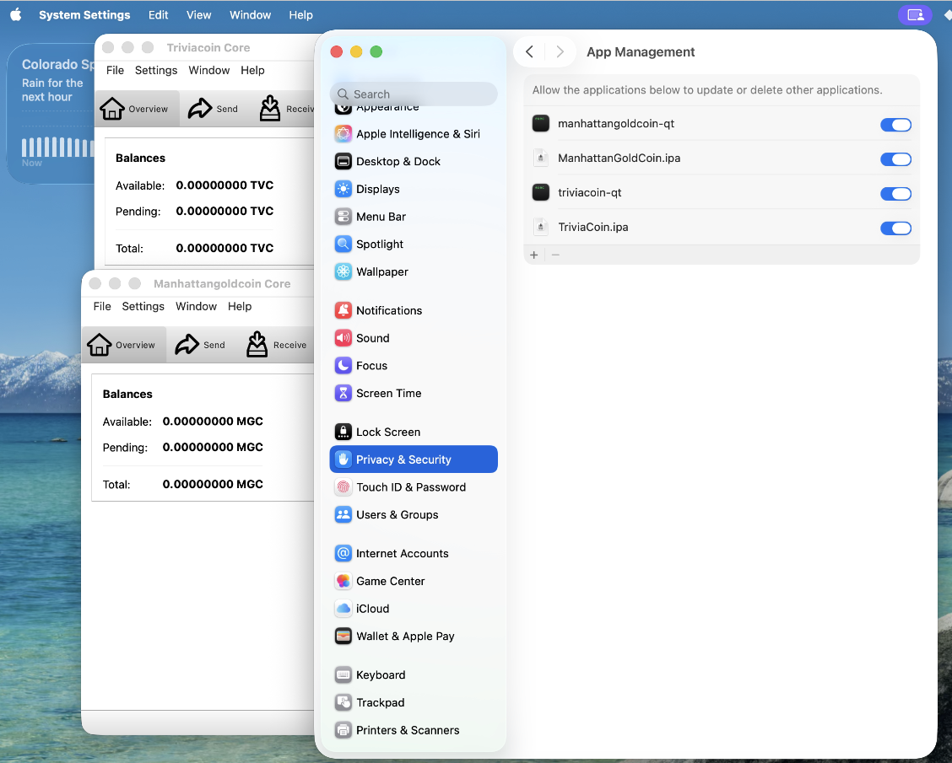Screen dimensions: 952x763
Task: Open the System Settings app menu
Action: click(84, 15)
